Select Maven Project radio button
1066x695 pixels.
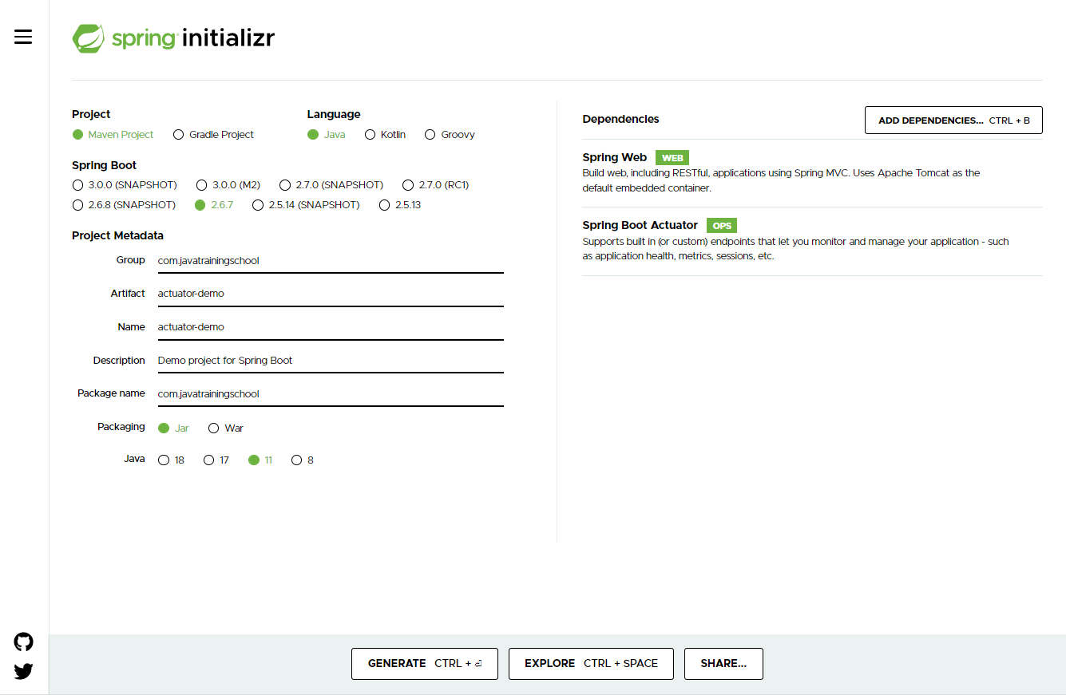click(x=113, y=135)
